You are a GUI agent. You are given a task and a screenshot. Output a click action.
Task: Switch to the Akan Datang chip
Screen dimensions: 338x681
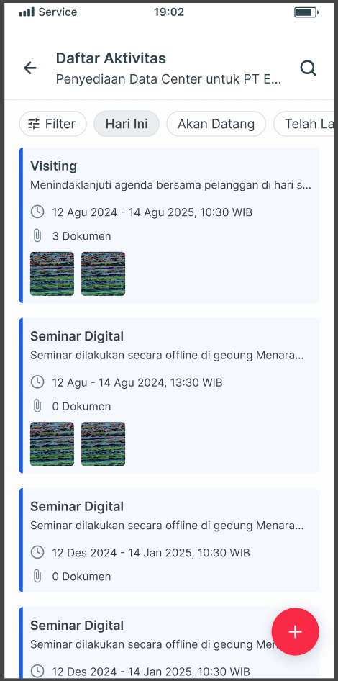(216, 124)
